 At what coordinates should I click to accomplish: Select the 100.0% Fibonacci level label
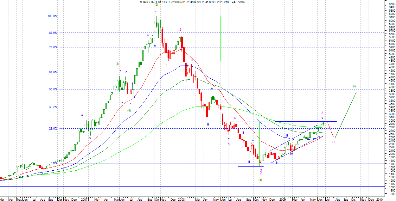tap(53, 16)
